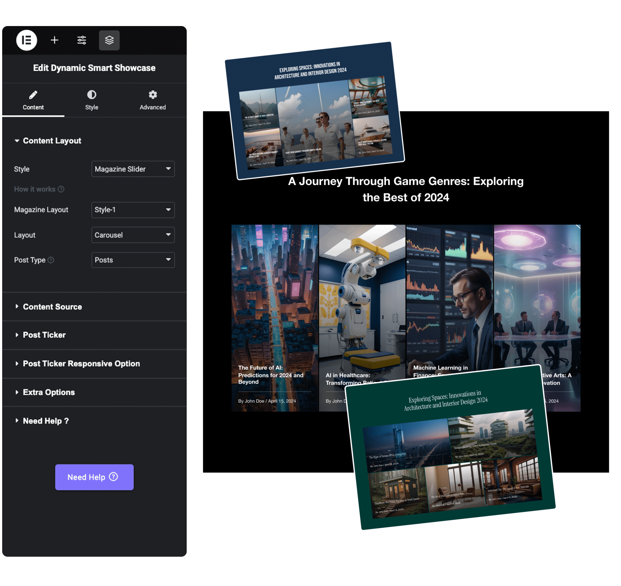Open the Magazine Layout Style-1 dropdown

133,210
